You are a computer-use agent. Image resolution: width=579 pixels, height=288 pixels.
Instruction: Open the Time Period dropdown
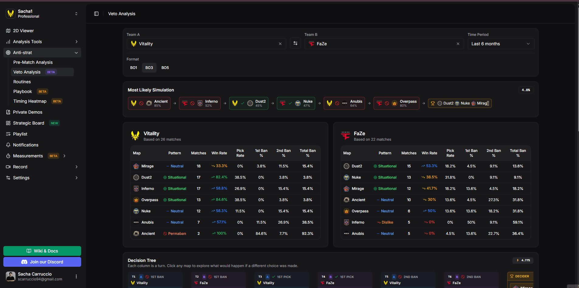[x=501, y=44]
